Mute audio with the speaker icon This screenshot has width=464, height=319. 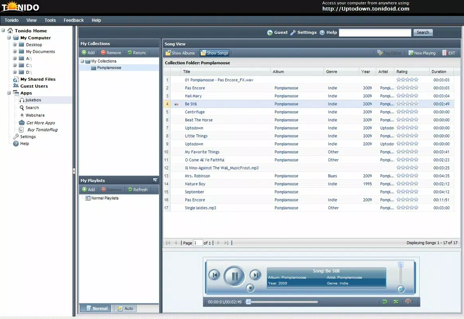click(x=401, y=289)
